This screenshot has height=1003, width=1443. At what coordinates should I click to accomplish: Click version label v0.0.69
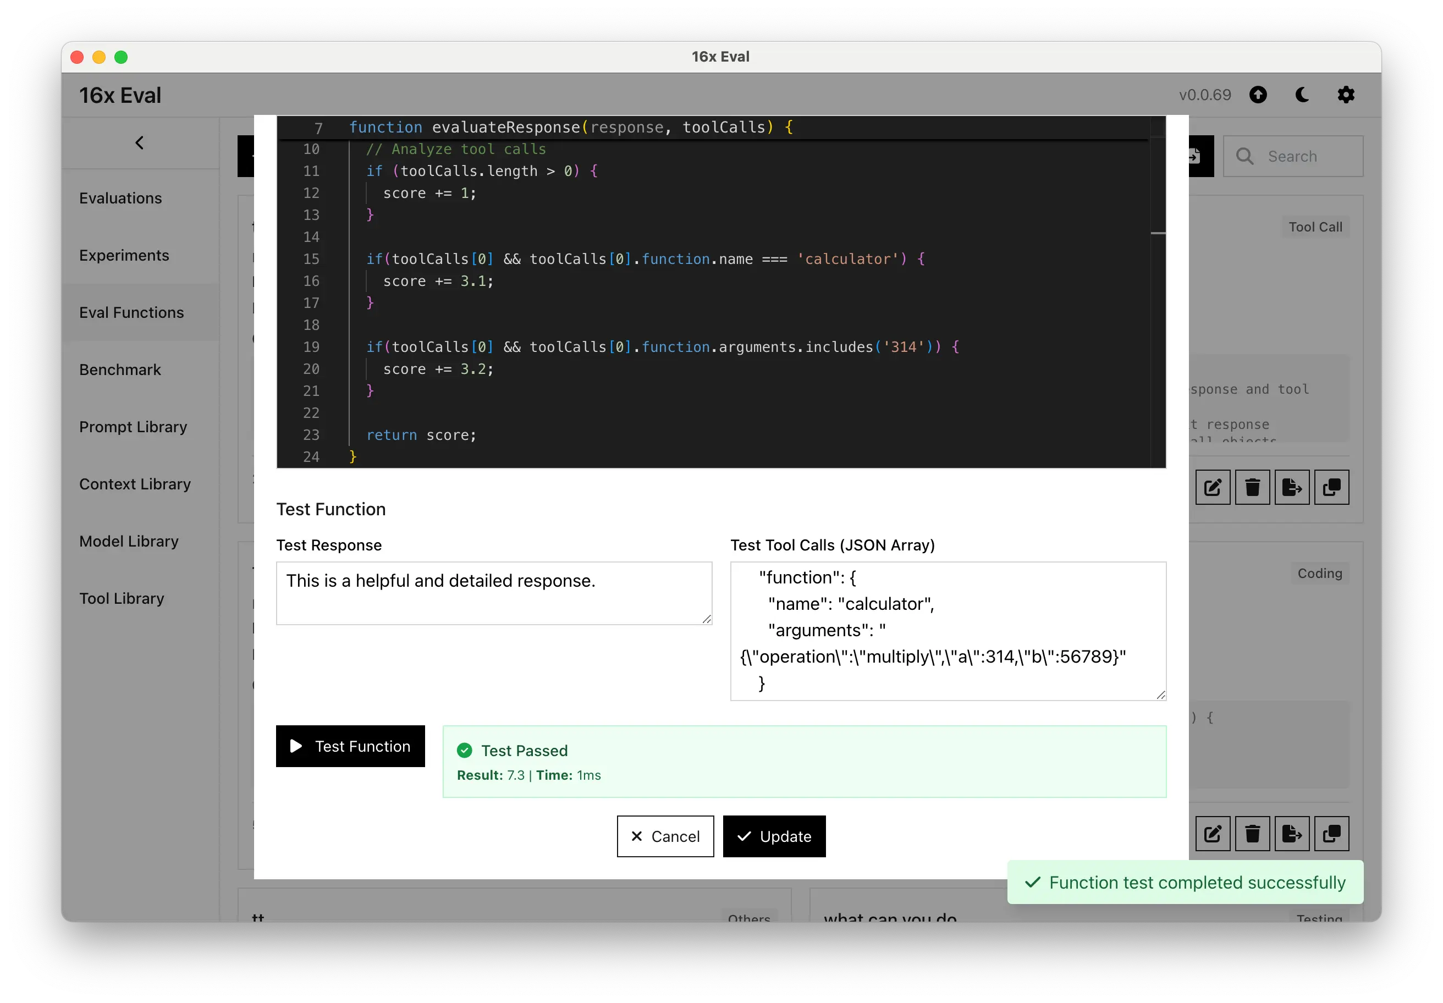1204,95
